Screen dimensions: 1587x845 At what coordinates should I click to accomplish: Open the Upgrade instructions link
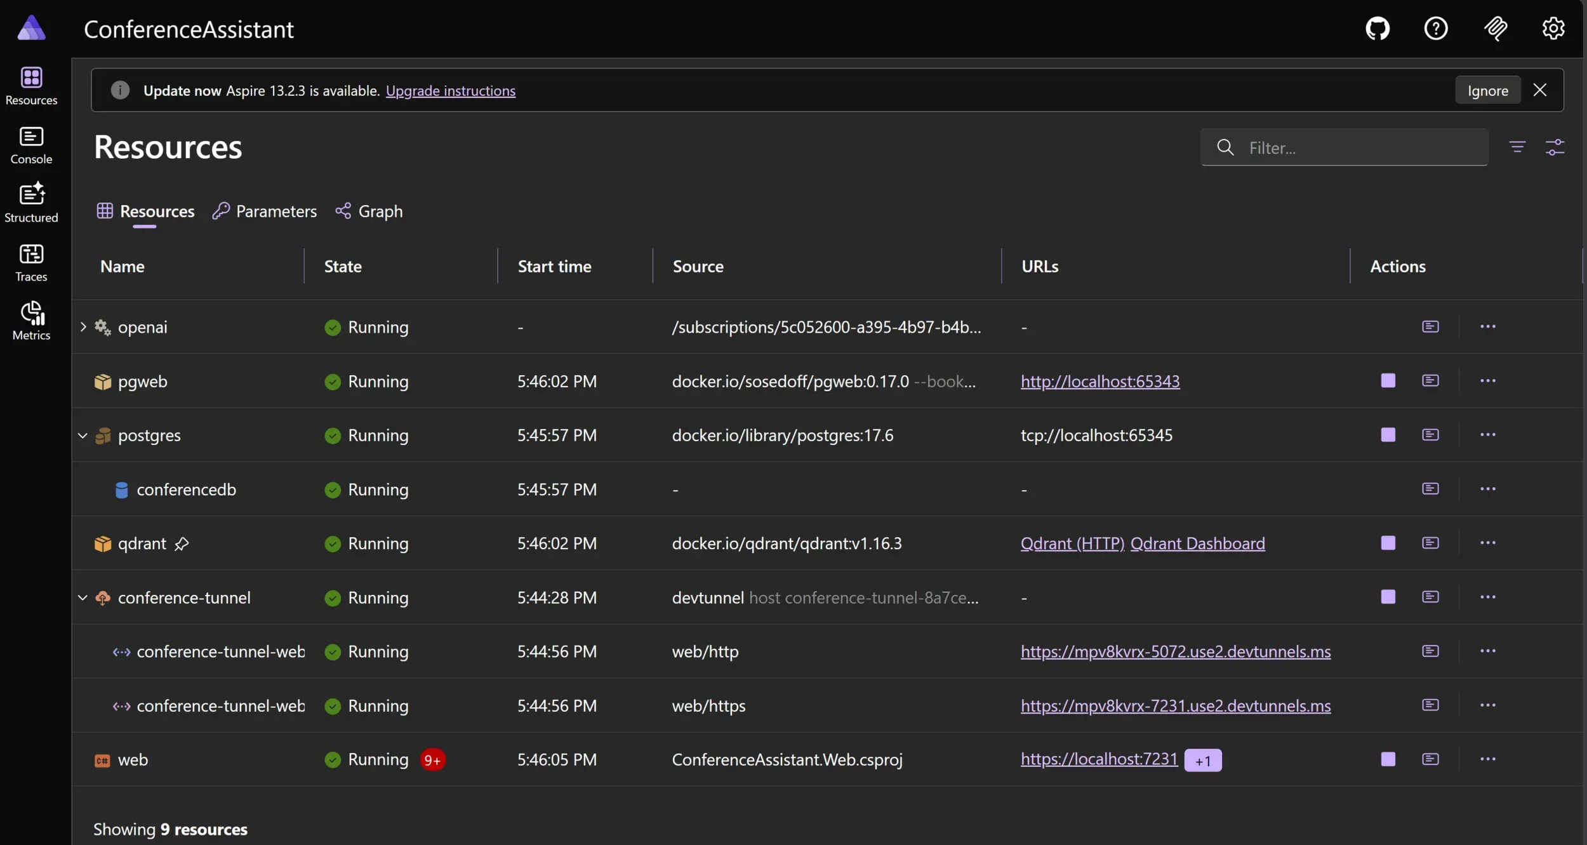[451, 91]
